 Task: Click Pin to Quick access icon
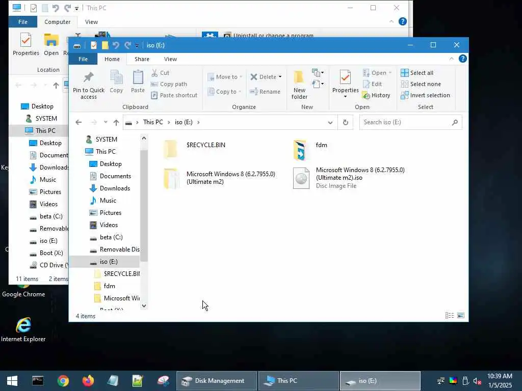pyautogui.click(x=88, y=77)
